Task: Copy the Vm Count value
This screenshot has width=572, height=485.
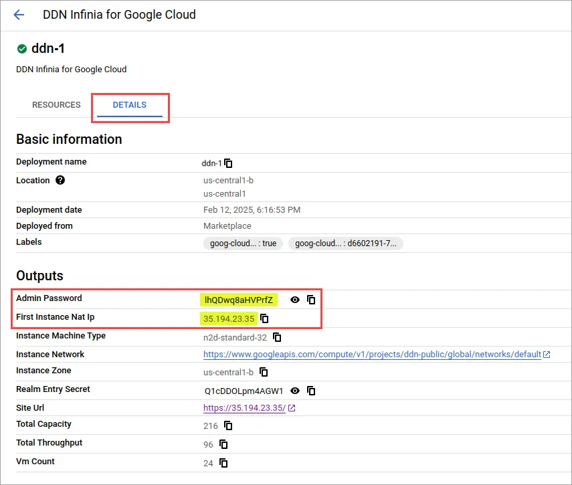Action: [x=223, y=463]
